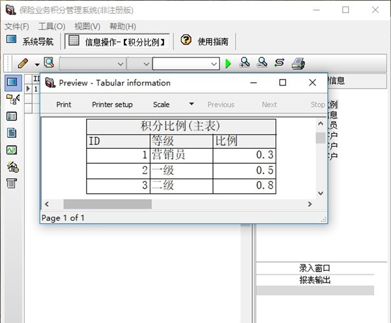Click the vertical scrollbar thumb in Preview

pos(321,138)
